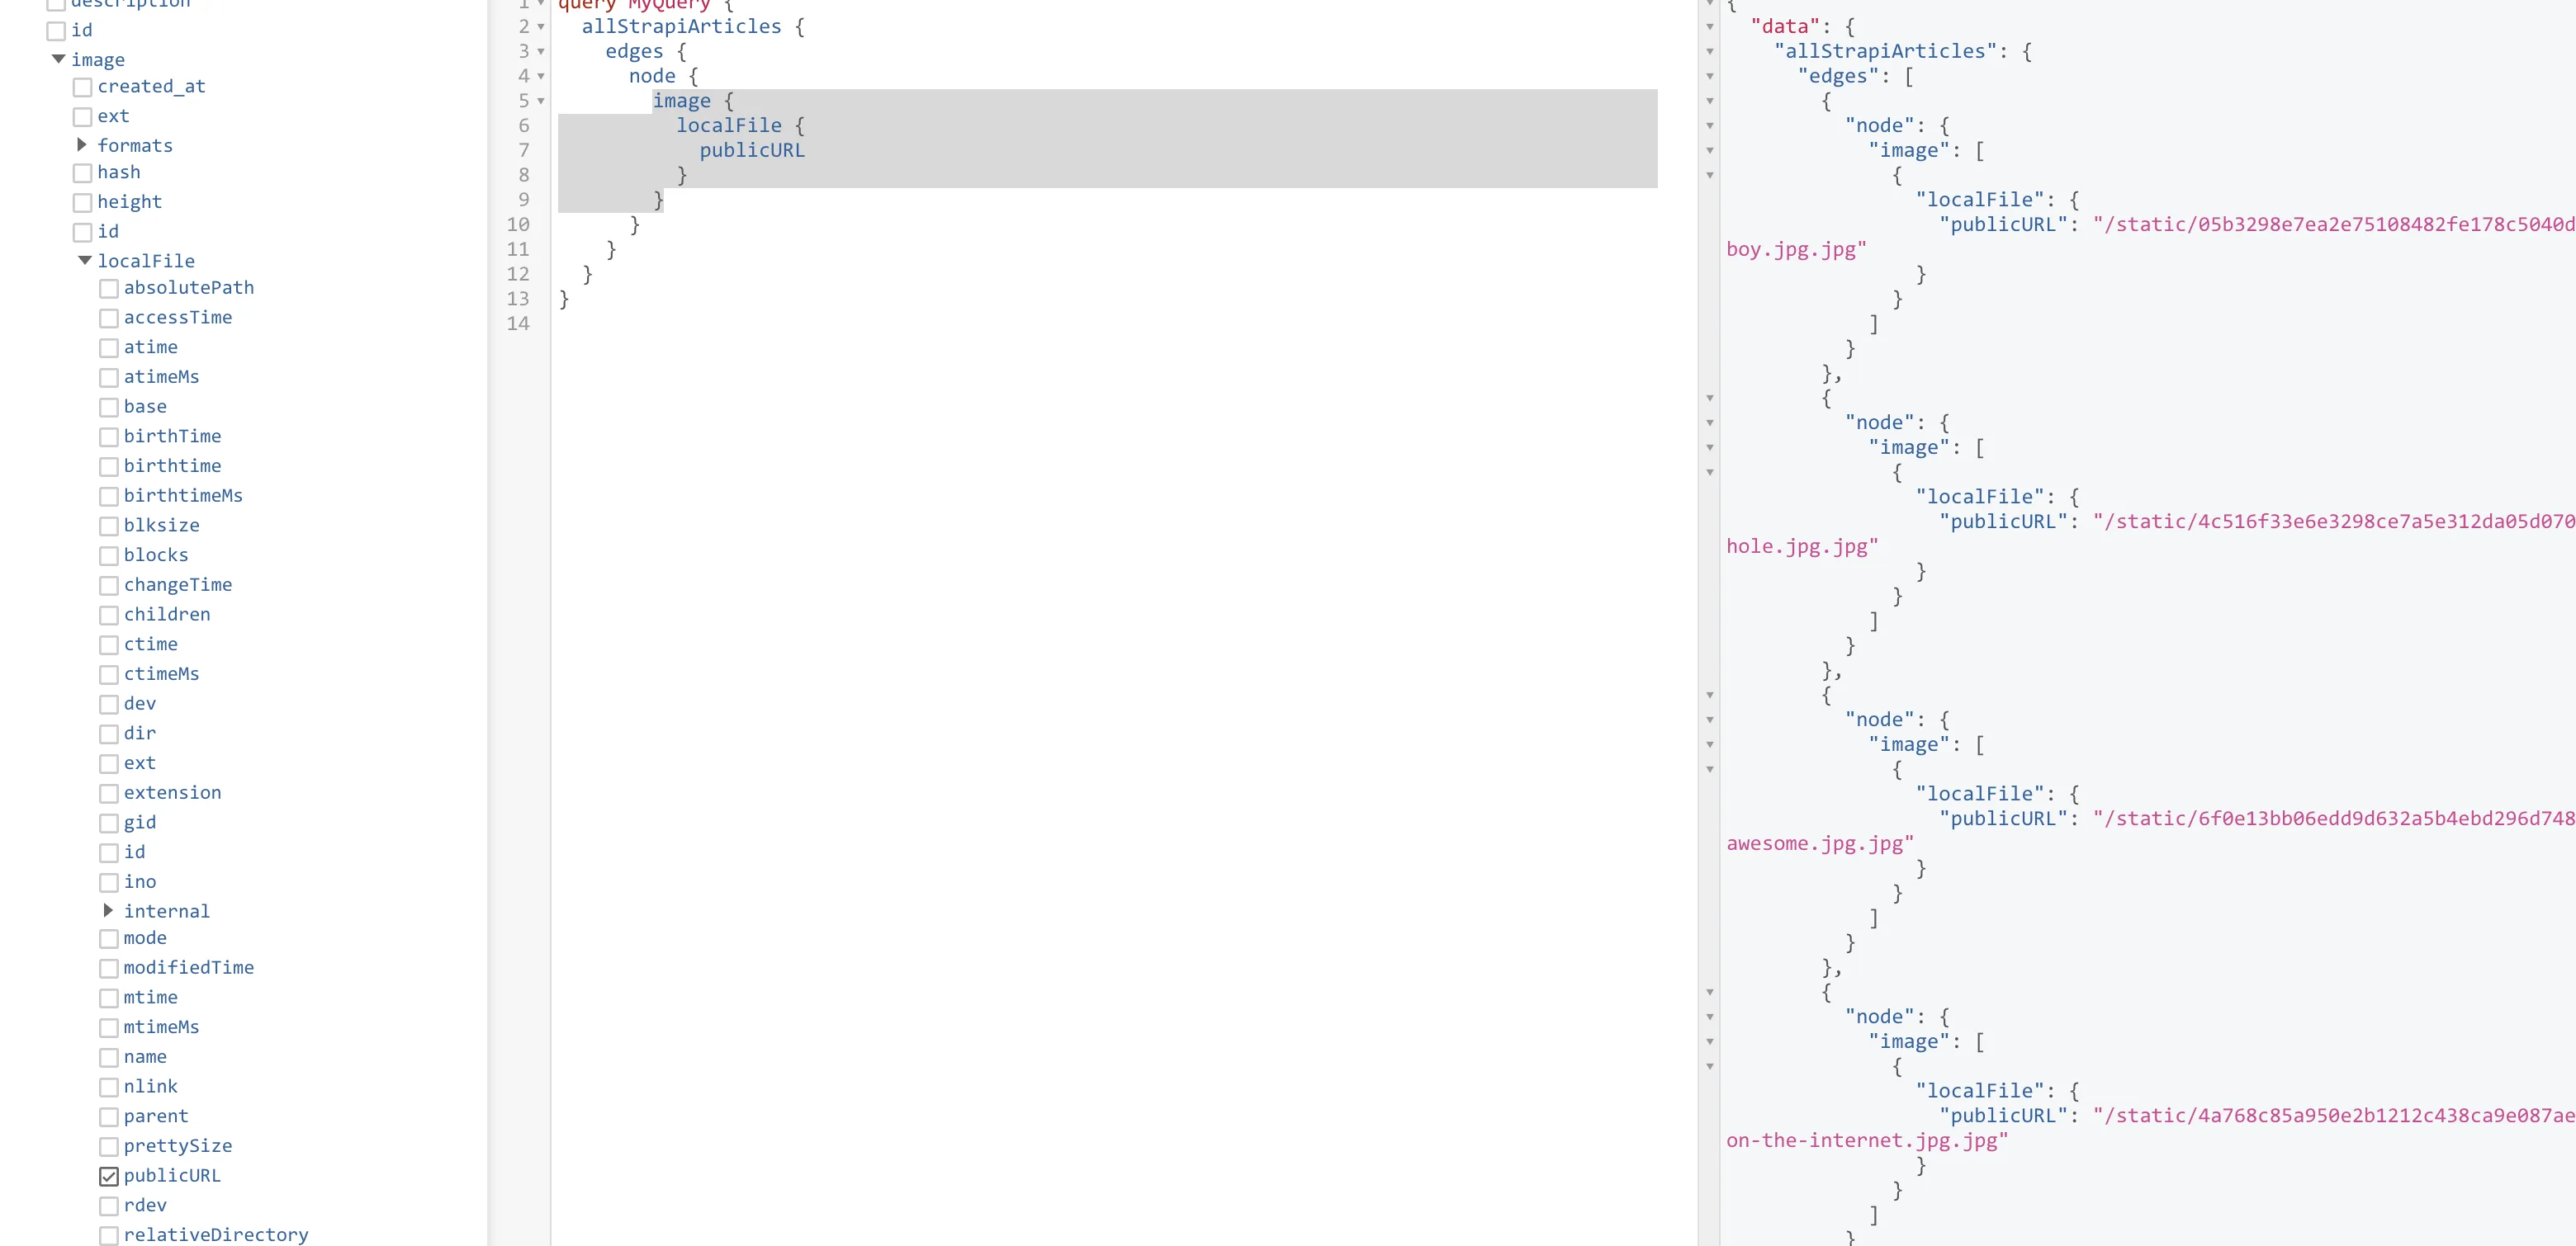The height and width of the screenshot is (1246, 2576).
Task: Expand the formats field
Action: [x=82, y=146]
